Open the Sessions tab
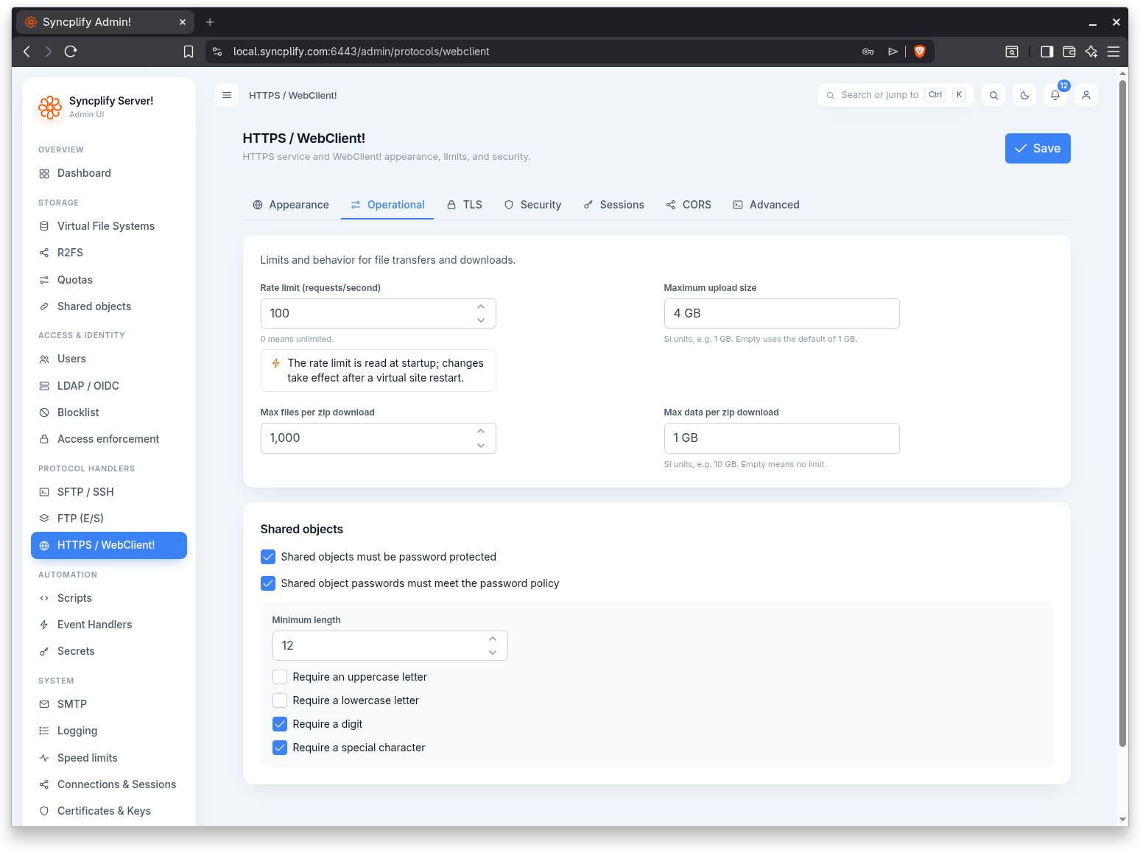This screenshot has width=1140, height=850. pyautogui.click(x=613, y=205)
